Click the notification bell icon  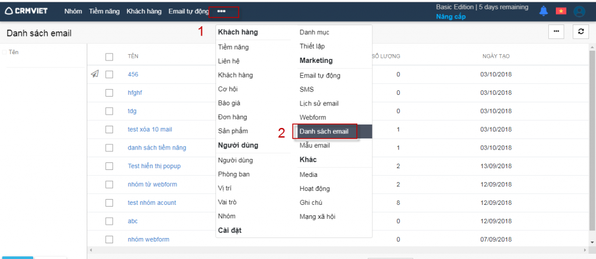[544, 11]
